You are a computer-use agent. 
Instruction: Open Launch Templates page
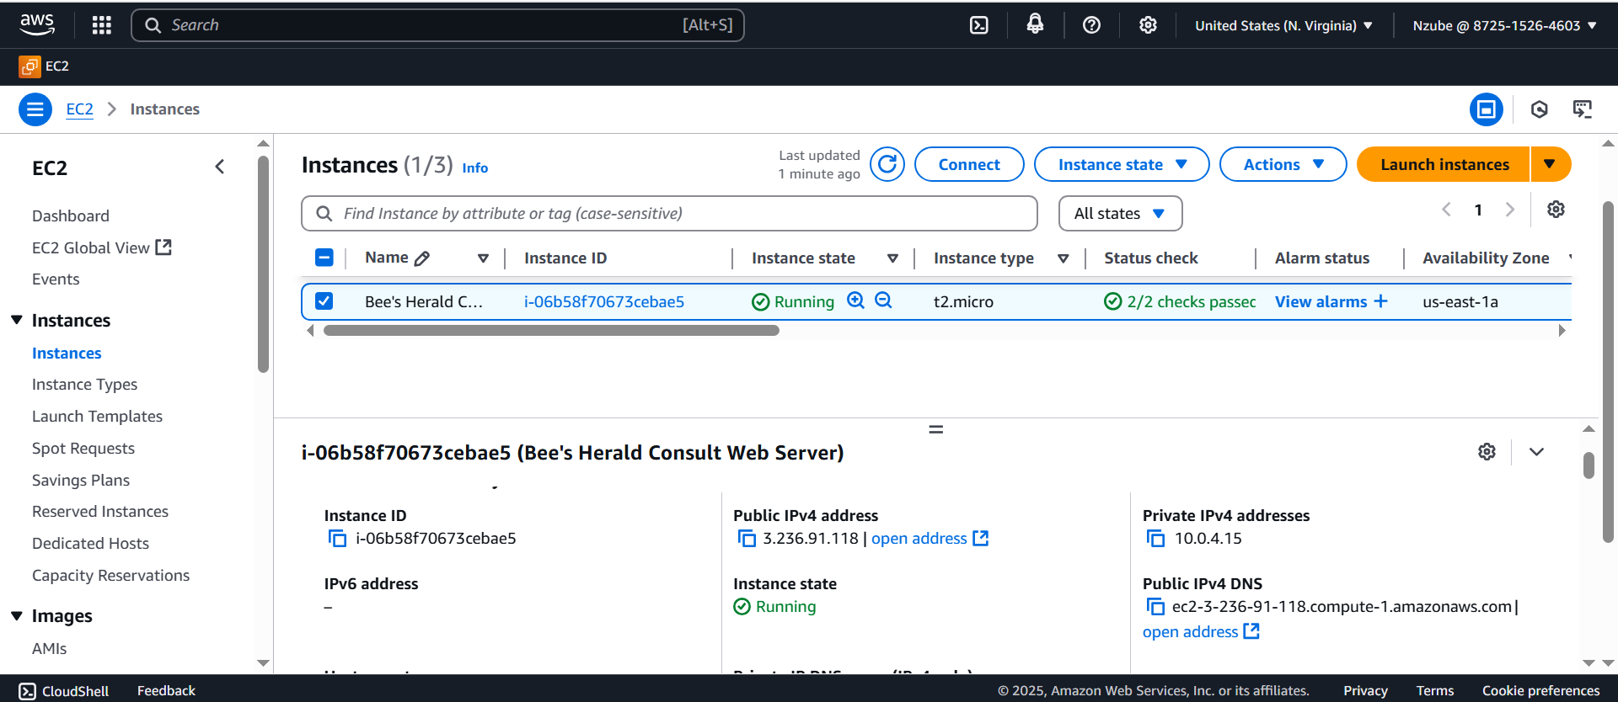point(97,417)
